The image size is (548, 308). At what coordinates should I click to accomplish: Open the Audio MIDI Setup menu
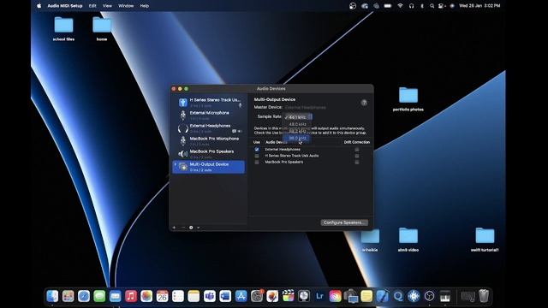pos(65,6)
